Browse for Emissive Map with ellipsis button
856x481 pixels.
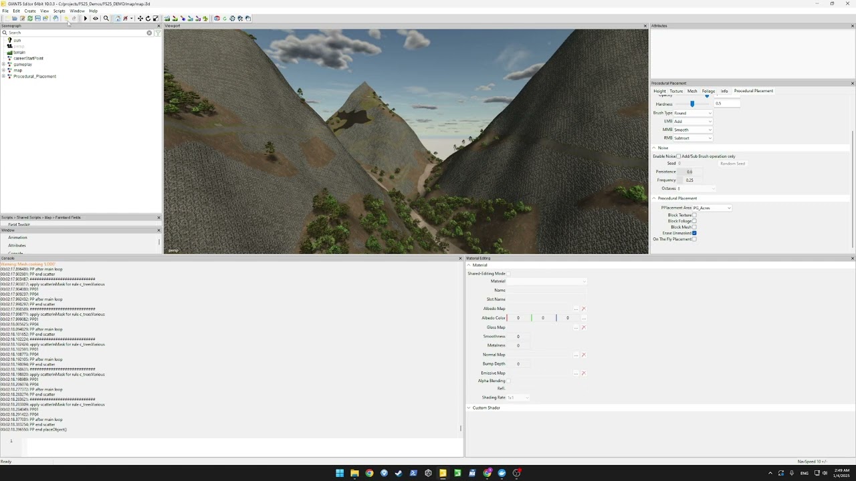pos(576,373)
